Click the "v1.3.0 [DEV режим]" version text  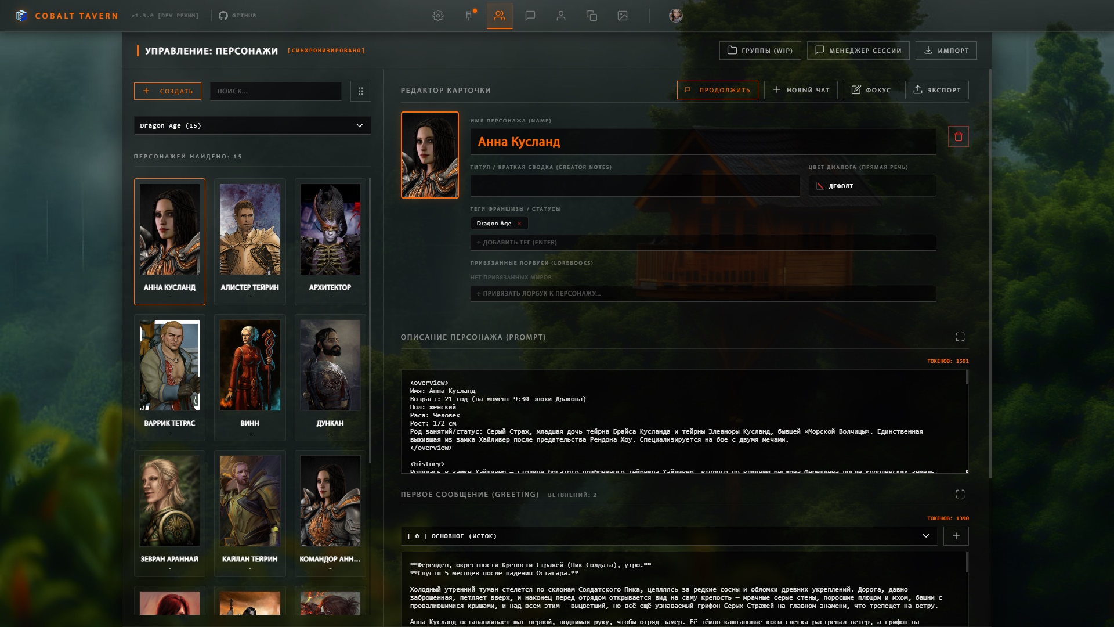point(165,16)
